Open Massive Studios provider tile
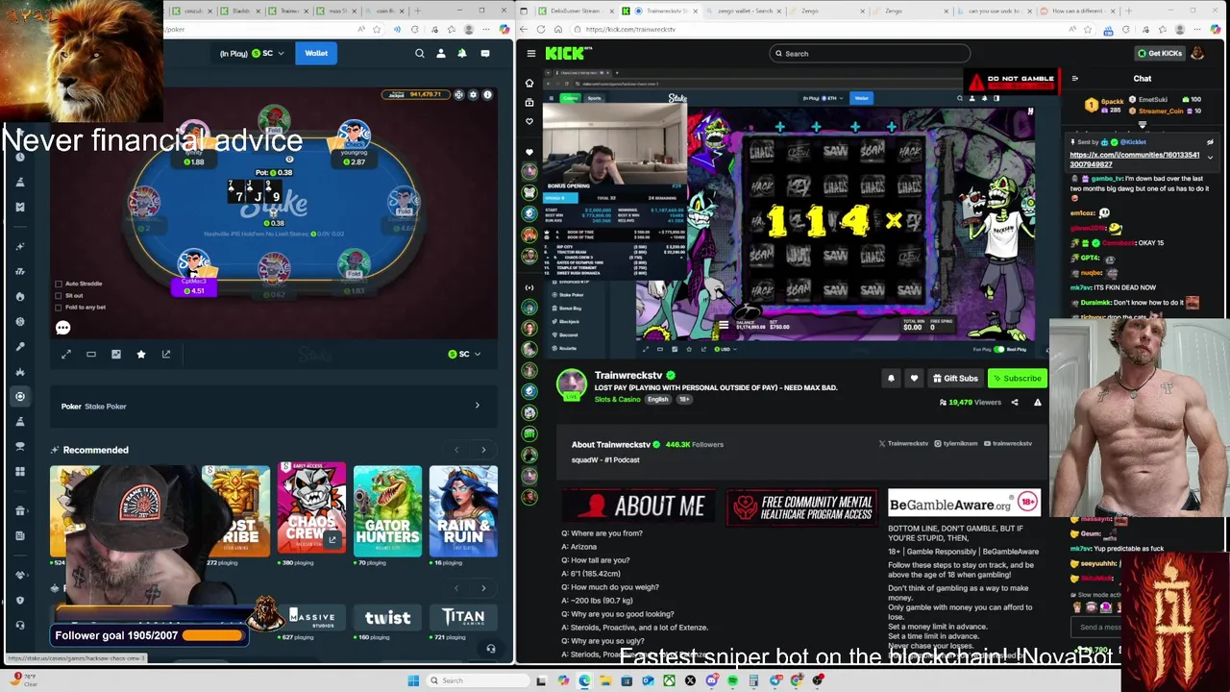The width and height of the screenshot is (1230, 692). click(x=311, y=617)
